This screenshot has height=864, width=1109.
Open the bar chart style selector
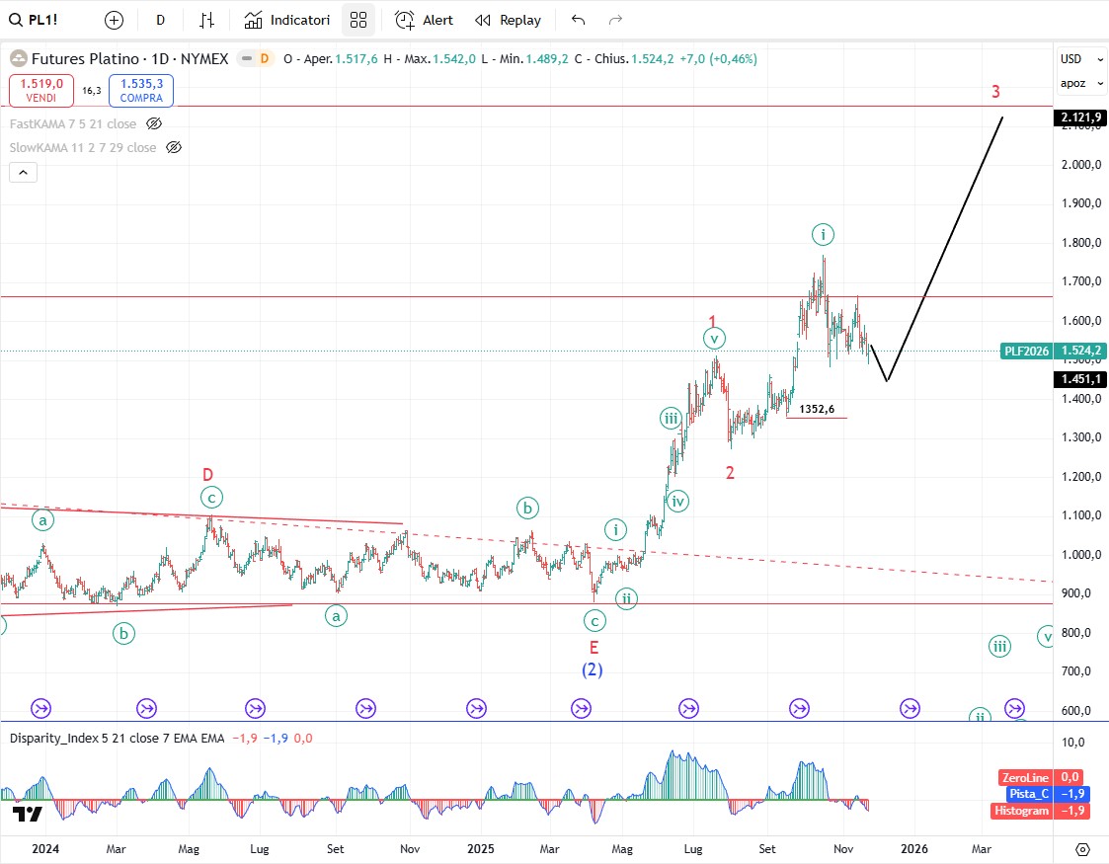(x=206, y=20)
